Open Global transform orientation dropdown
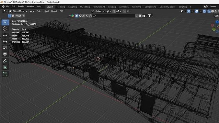The width and height of the screenshot is (219, 123). click(98, 11)
